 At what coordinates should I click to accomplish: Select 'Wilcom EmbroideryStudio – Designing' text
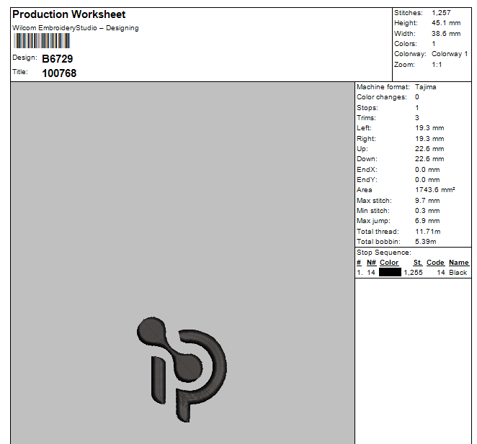[76, 28]
